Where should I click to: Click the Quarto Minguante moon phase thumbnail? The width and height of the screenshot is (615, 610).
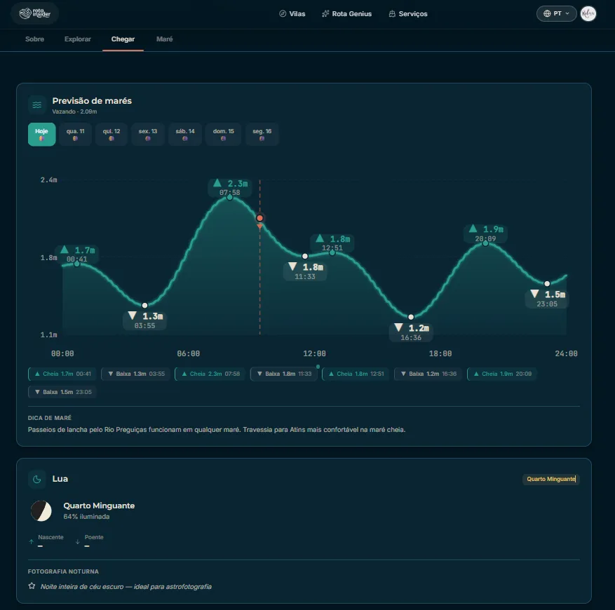click(41, 511)
